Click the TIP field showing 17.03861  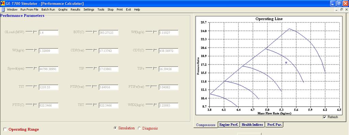click(x=108, y=69)
